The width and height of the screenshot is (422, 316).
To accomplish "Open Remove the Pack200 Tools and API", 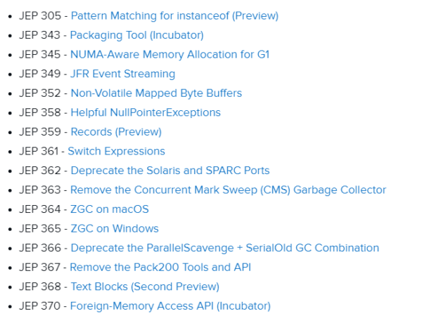I will 160,268.
